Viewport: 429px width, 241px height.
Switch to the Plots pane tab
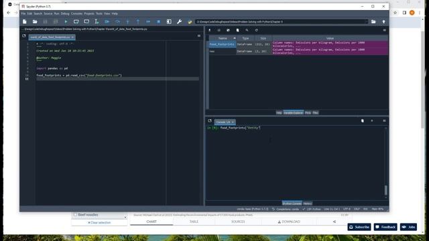pos(308,113)
